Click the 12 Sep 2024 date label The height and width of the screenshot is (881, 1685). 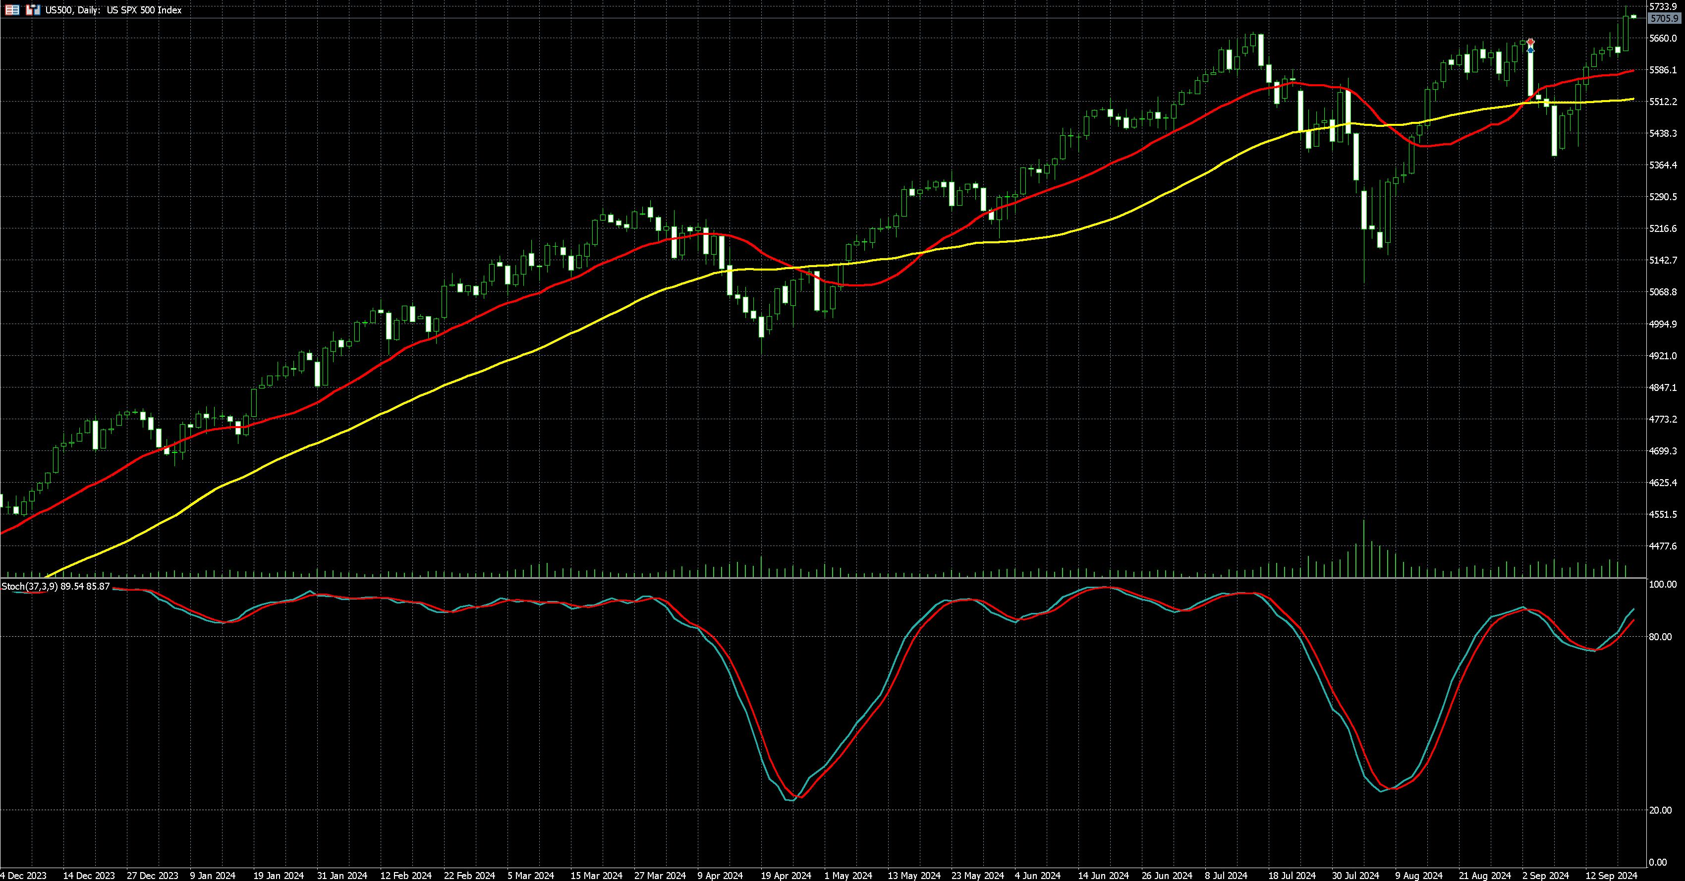pos(1611,875)
